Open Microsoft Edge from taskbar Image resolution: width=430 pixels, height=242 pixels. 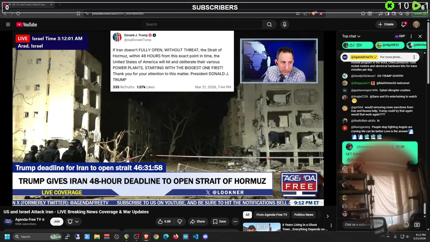coord(166,237)
